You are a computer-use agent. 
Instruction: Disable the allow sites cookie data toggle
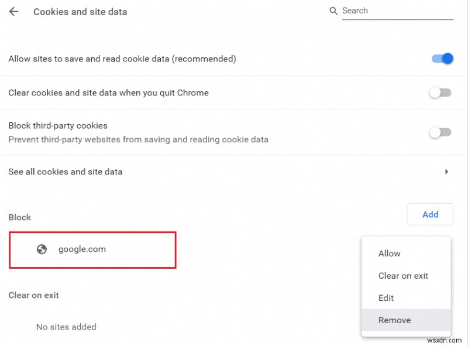[442, 59]
